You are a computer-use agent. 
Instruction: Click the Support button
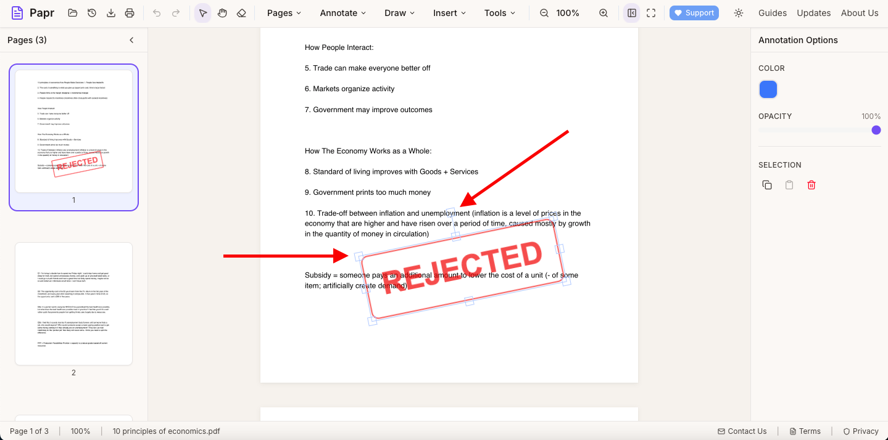point(694,12)
